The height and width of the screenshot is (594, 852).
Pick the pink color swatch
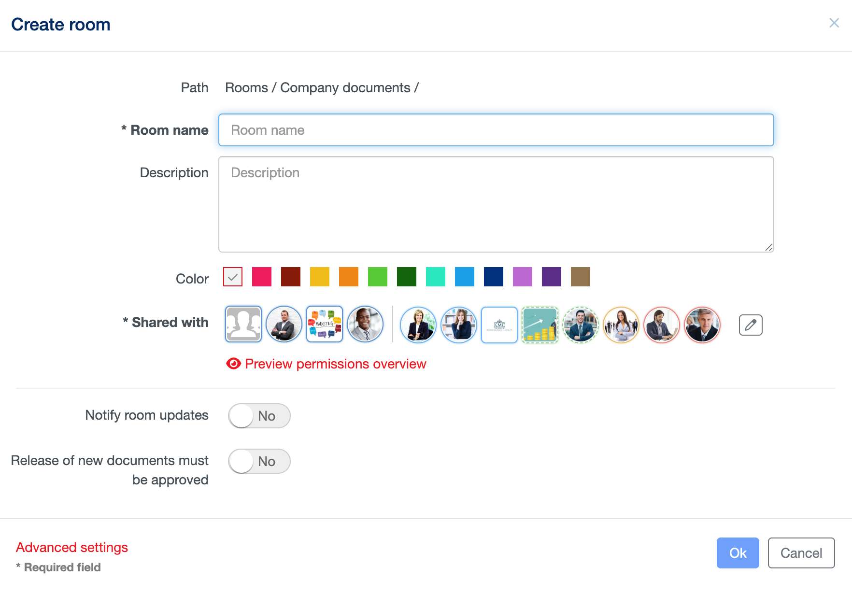262,277
